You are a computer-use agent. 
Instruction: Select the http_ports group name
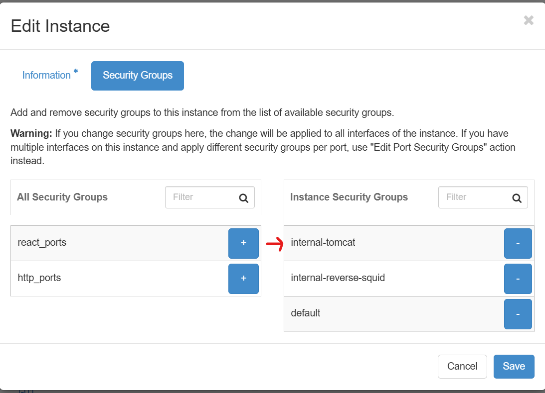click(39, 278)
